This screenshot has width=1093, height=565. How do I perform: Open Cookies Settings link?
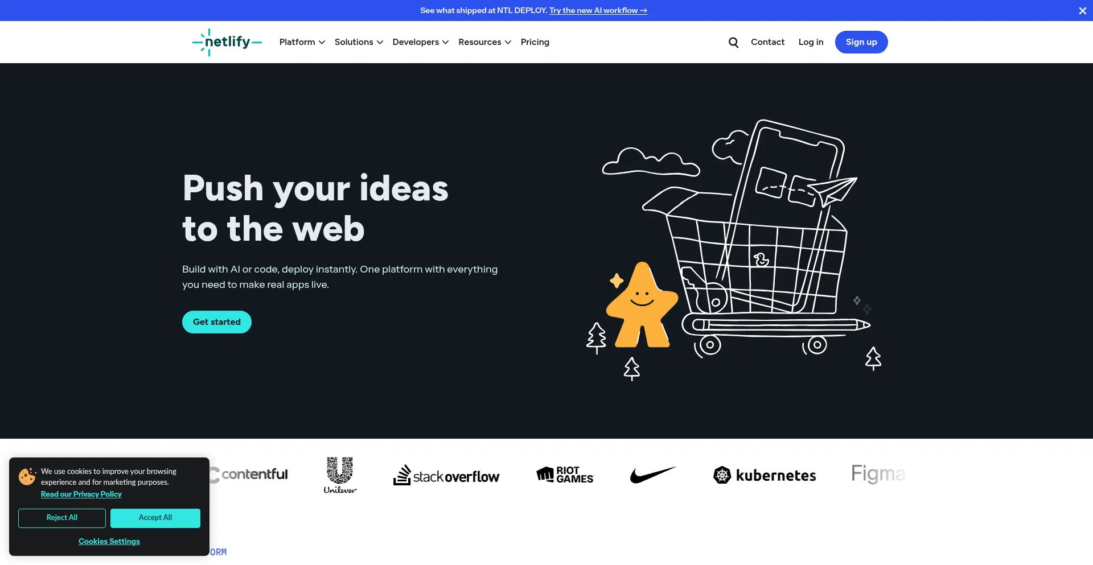point(109,542)
